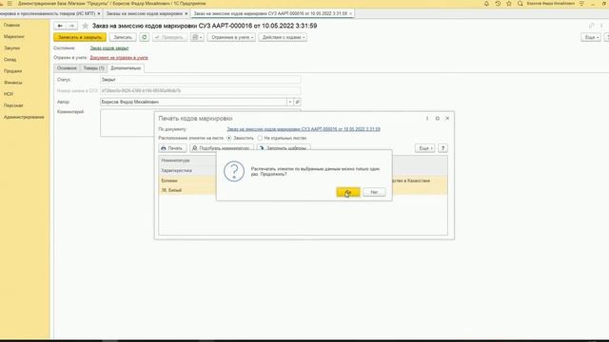609x342 pixels.
Task: Open Маркетинг section in the sidebar
Action: tap(14, 36)
